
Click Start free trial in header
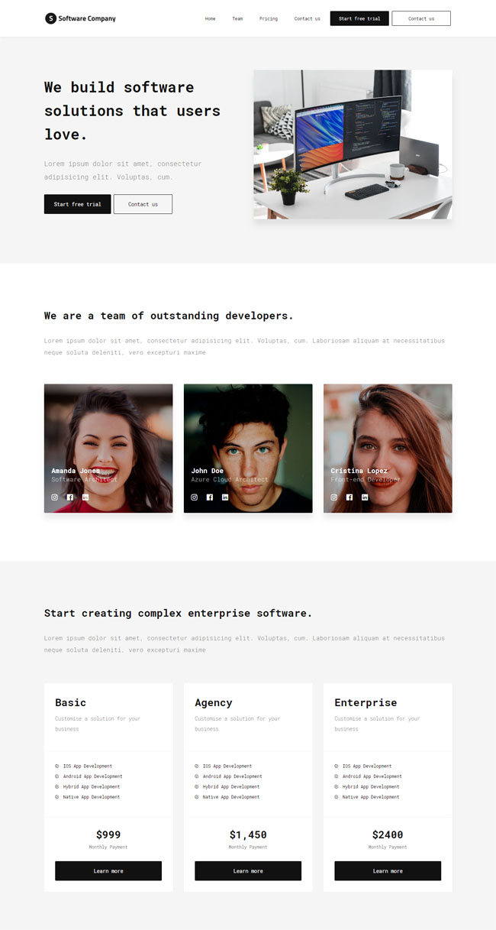click(x=359, y=18)
